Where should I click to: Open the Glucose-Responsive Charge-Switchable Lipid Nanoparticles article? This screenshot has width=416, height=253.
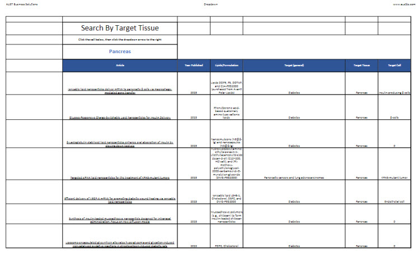click(120, 118)
